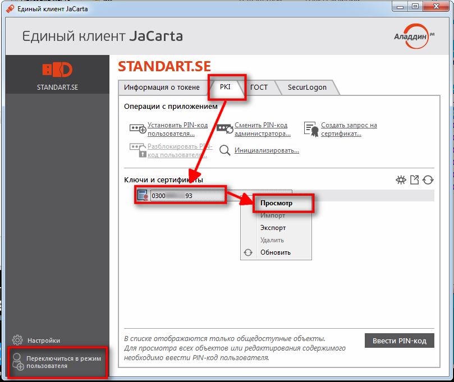Click Переключиться в режим пользователя
Image resolution: width=454 pixels, height=382 pixels.
(64, 362)
